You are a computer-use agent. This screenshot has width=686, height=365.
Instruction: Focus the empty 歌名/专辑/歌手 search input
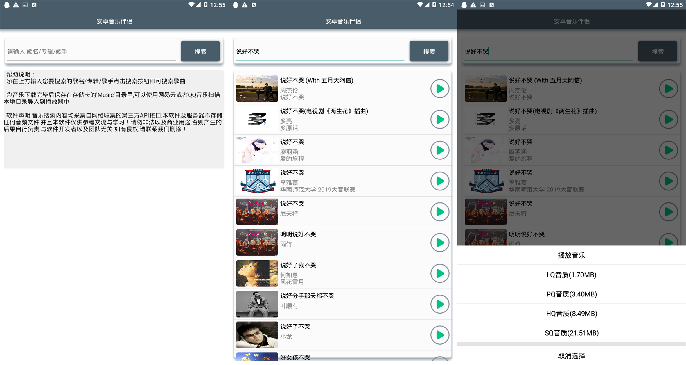pyautogui.click(x=91, y=51)
